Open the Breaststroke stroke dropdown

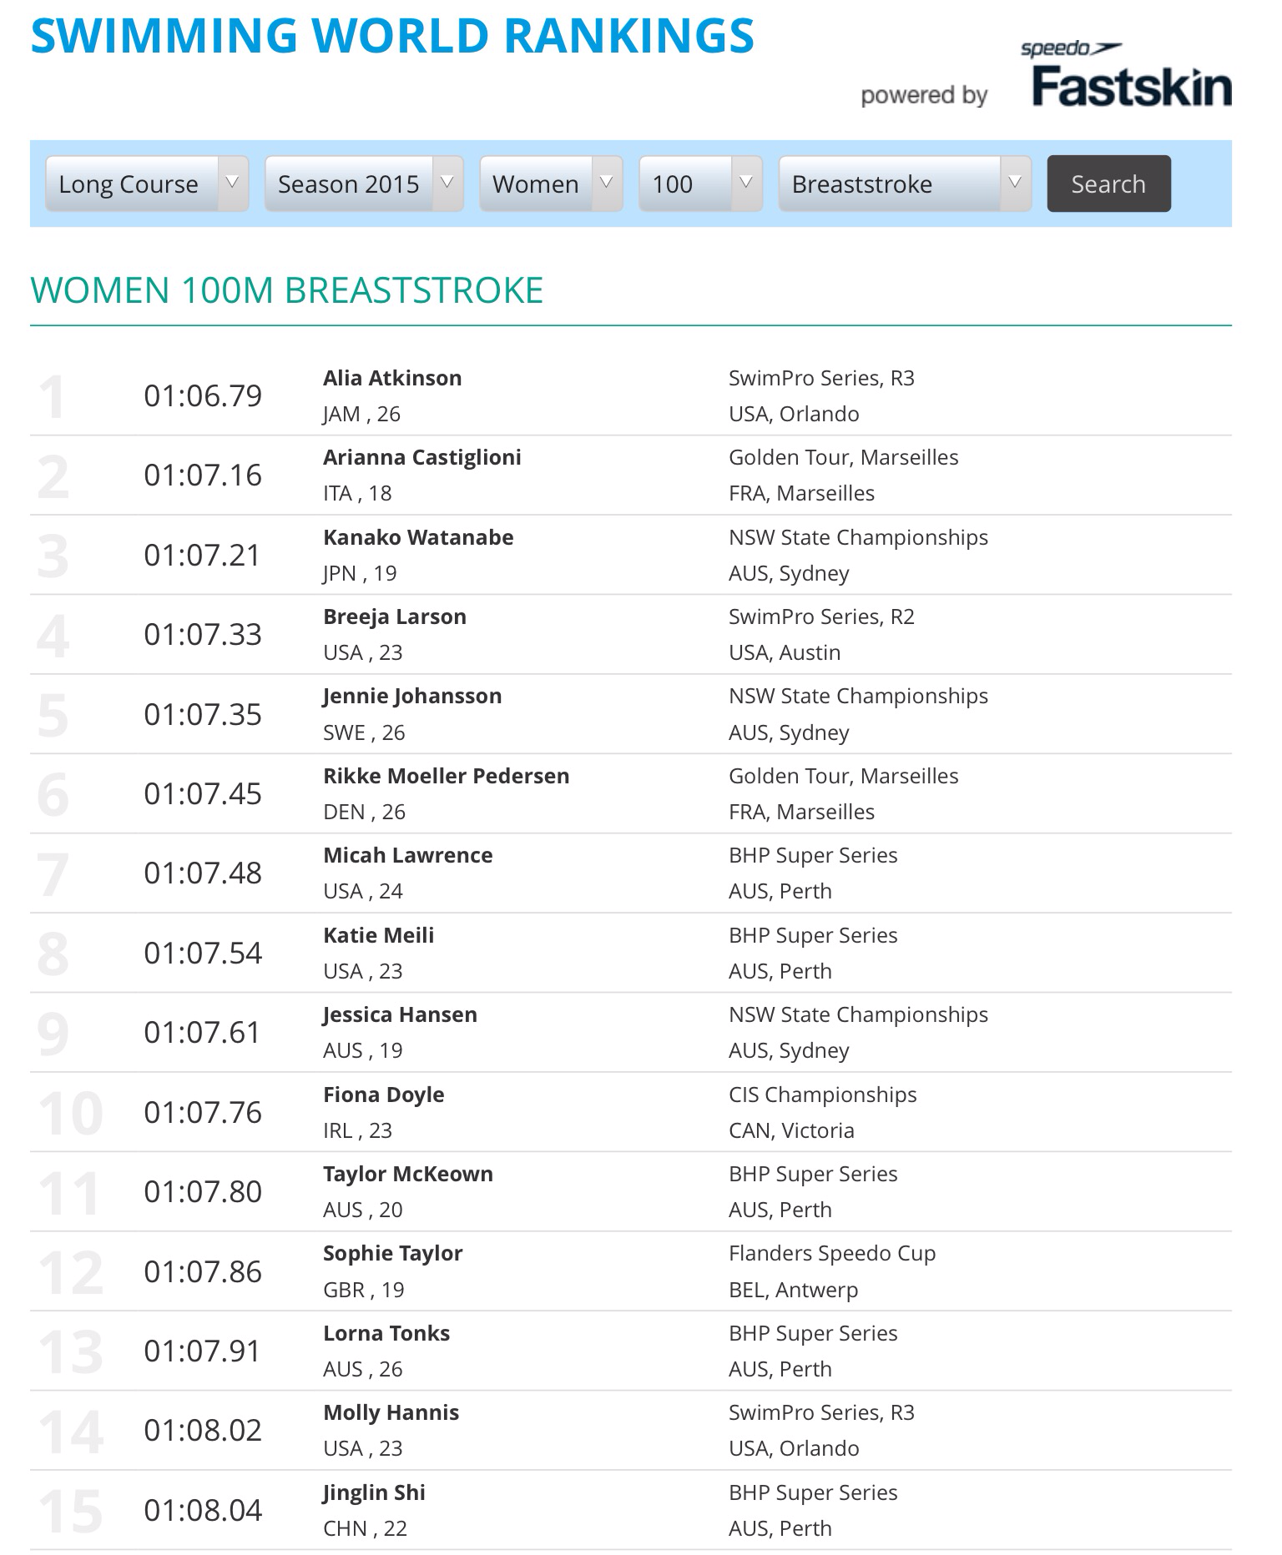(905, 184)
